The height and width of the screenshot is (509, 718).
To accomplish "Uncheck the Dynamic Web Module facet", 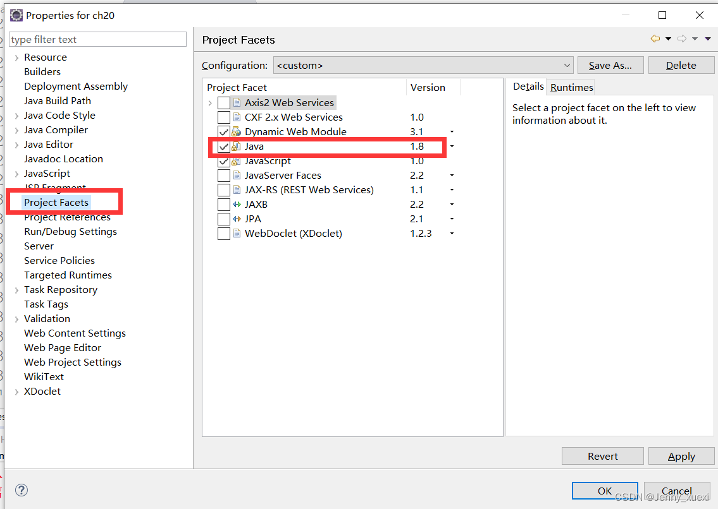I will click(224, 132).
